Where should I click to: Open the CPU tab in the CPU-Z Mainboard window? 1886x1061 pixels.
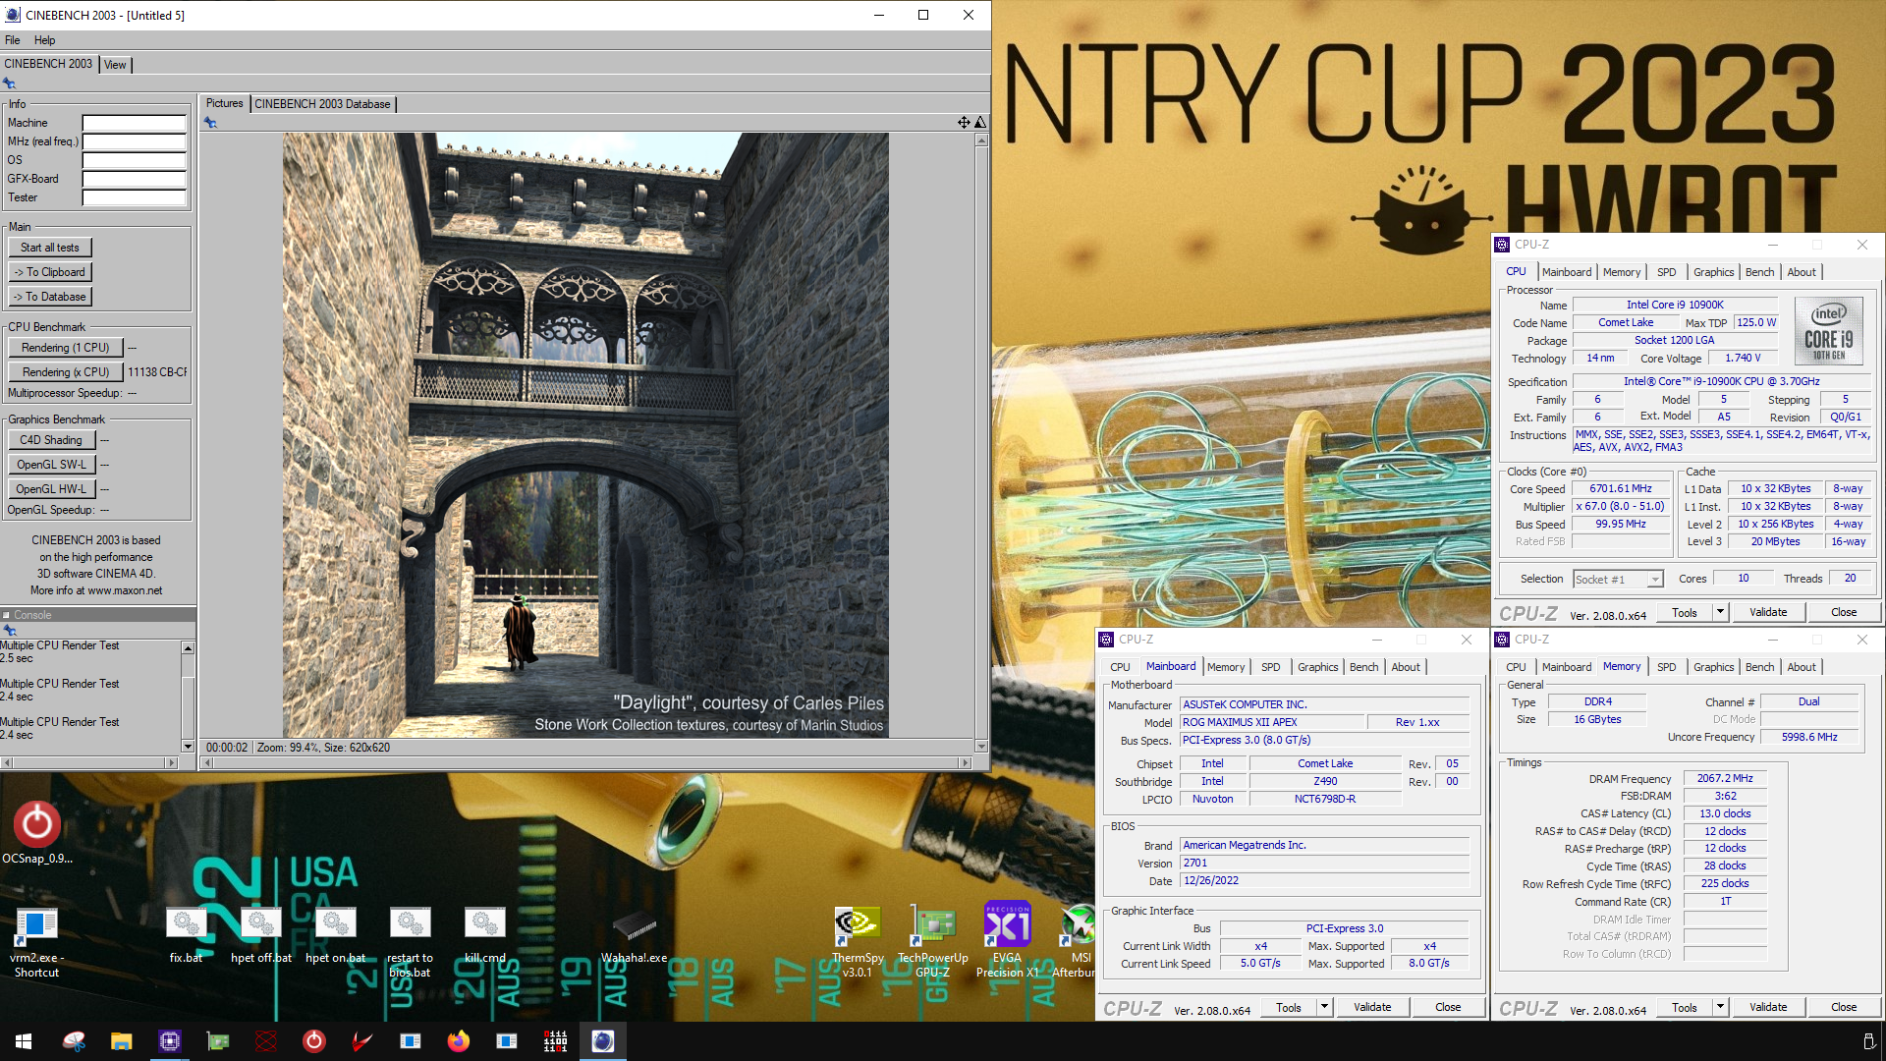pos(1120,667)
